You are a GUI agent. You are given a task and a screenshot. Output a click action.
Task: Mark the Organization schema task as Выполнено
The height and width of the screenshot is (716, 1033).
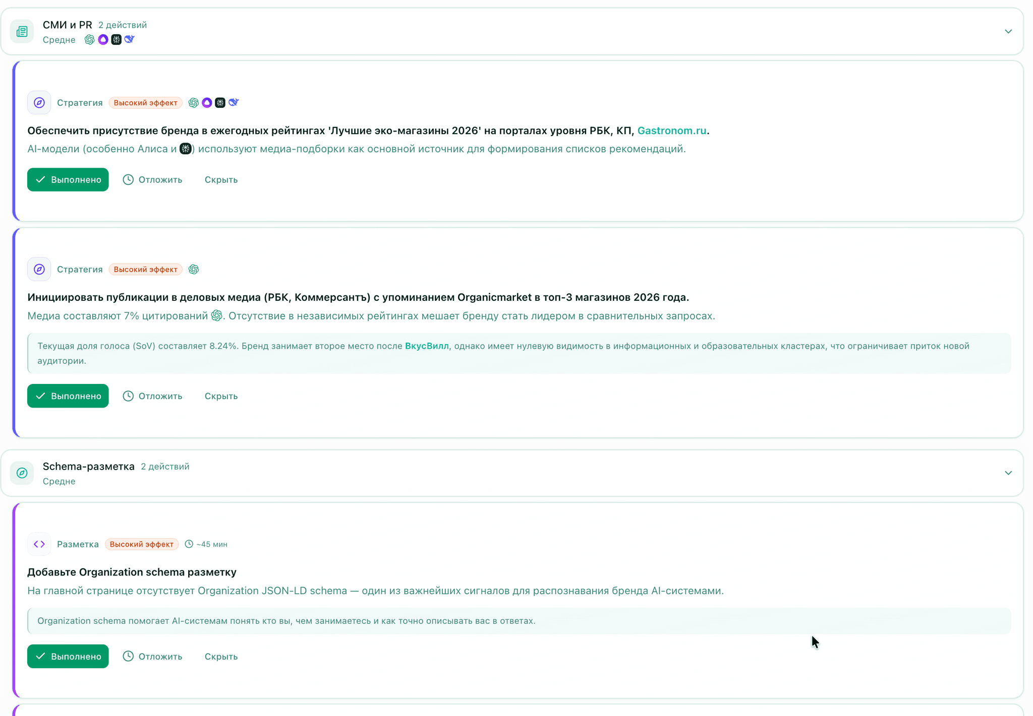click(68, 656)
